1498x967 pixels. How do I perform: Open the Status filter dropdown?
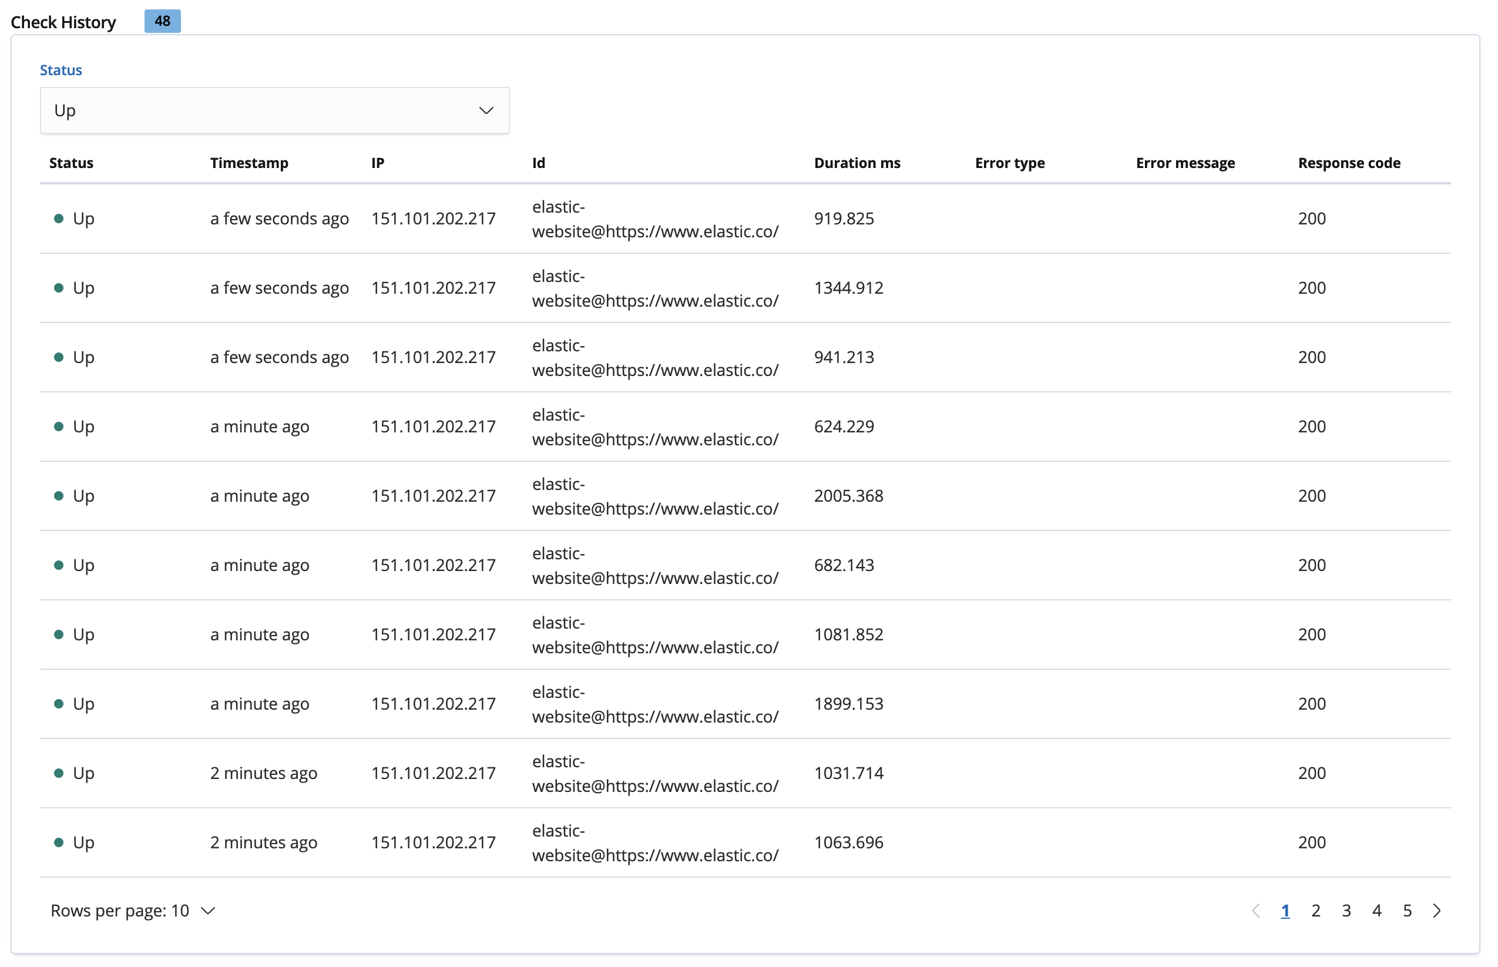[x=274, y=110]
